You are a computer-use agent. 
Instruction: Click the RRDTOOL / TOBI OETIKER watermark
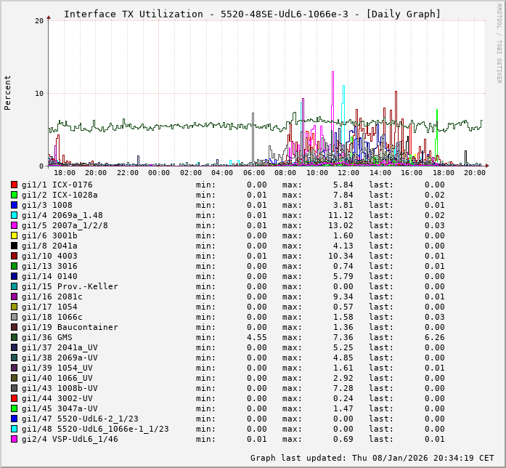tap(499, 42)
